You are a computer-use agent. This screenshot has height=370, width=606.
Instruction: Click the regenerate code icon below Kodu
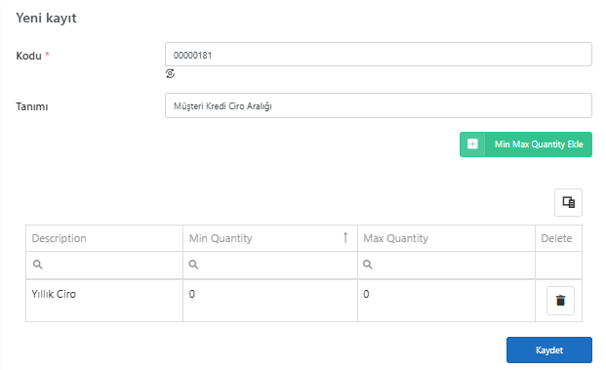[170, 73]
